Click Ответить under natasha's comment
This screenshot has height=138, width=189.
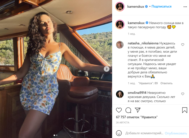(166, 83)
